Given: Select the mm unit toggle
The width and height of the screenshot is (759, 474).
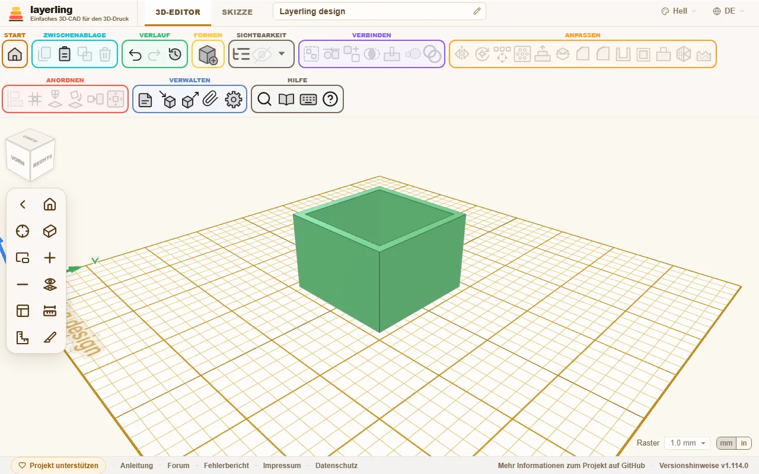Looking at the screenshot, I should pyautogui.click(x=726, y=443).
